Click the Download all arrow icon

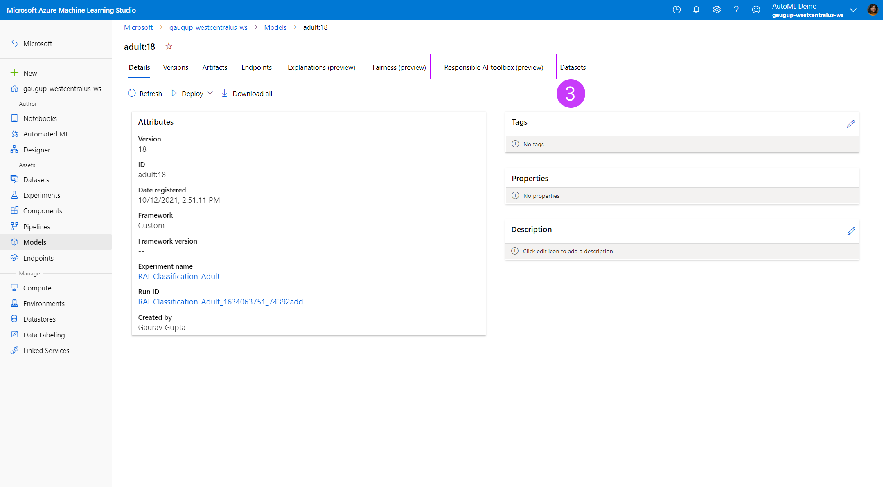tap(224, 93)
